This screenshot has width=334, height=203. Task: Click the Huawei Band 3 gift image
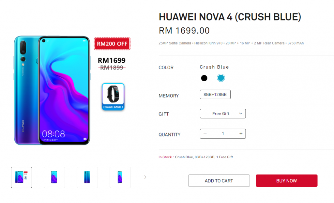coord(113,97)
